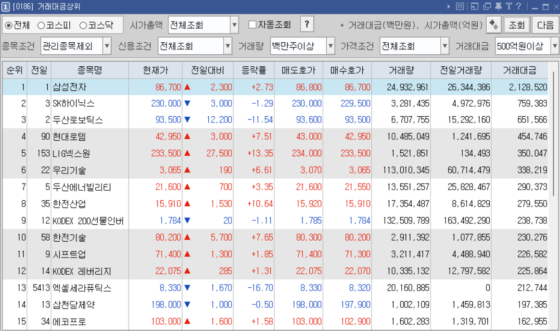Click the 거래대금 column header
This screenshot has width=560, height=331.
pyautogui.click(x=520, y=70)
